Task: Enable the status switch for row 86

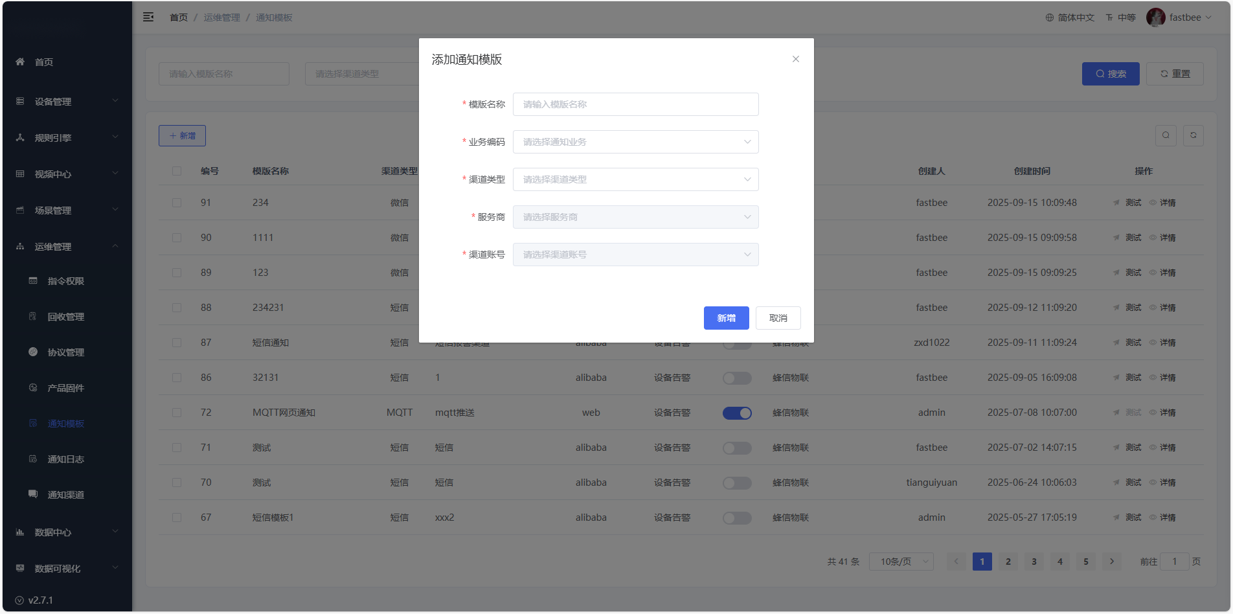Action: pyautogui.click(x=737, y=378)
